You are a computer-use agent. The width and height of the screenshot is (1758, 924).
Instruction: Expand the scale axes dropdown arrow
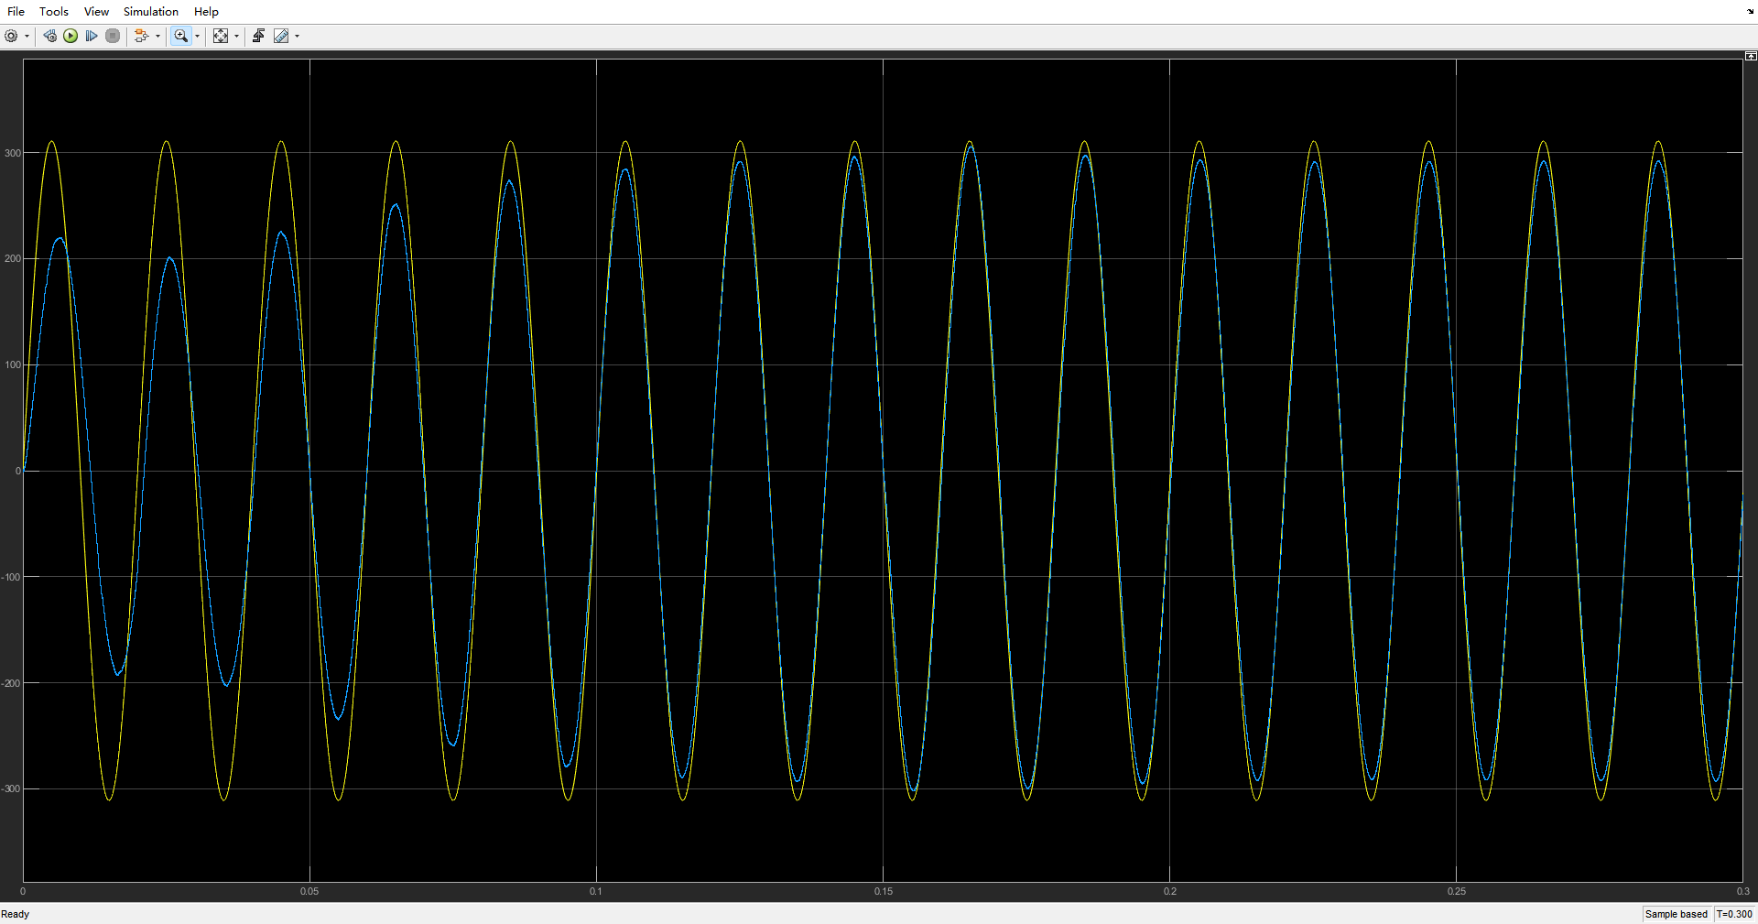click(236, 37)
